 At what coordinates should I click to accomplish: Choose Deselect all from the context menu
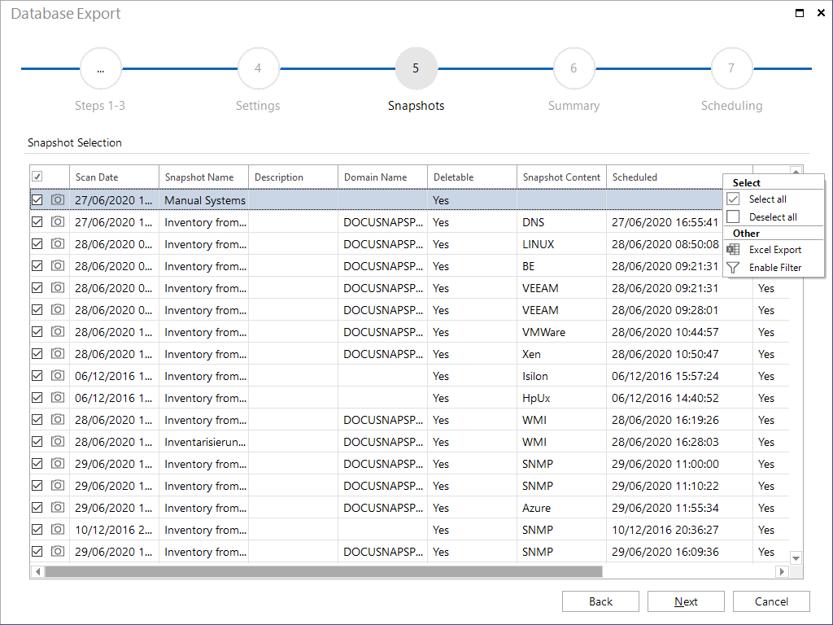(774, 216)
